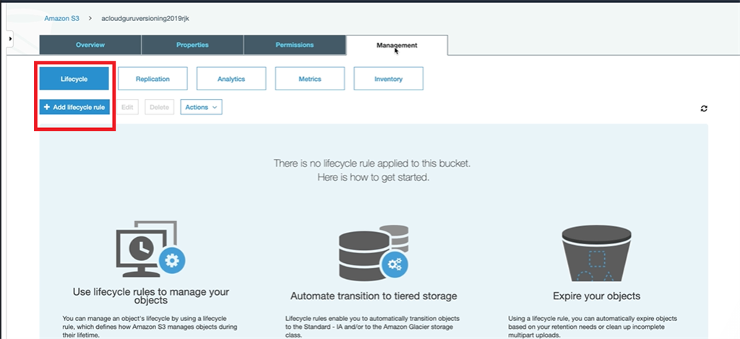
Task: Switch to the Overview tab
Action: click(90, 45)
